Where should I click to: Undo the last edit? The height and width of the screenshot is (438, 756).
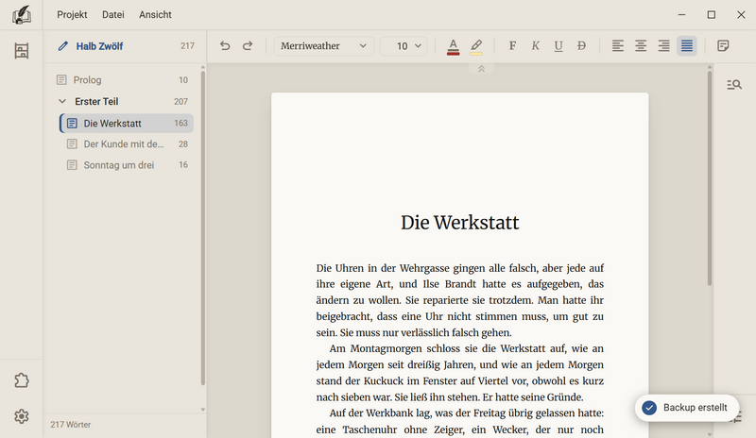click(225, 45)
